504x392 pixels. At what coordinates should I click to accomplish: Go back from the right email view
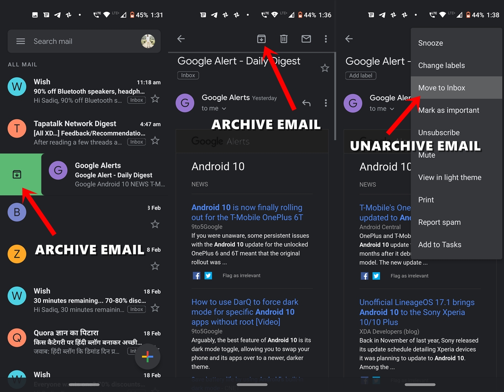(349, 39)
